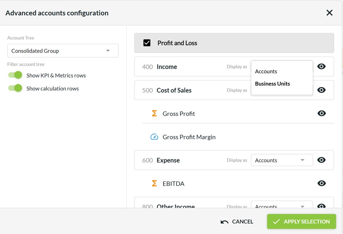The image size is (343, 234).
Task: Toggle Expense row visibility eye icon
Action: (x=321, y=160)
